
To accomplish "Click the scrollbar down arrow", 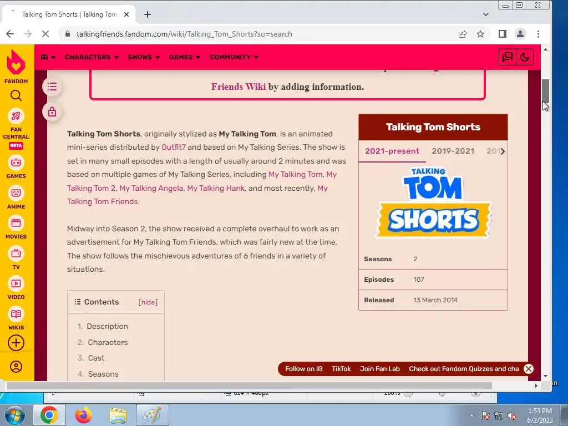I will [546, 376].
